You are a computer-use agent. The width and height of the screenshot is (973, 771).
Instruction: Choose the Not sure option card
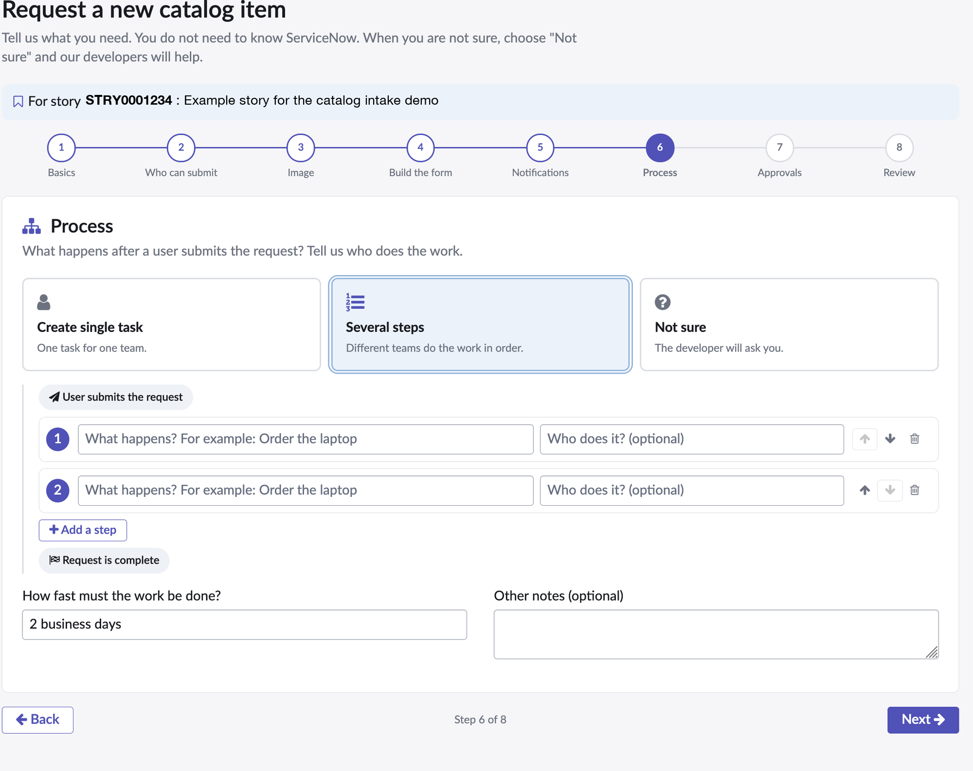coord(789,325)
